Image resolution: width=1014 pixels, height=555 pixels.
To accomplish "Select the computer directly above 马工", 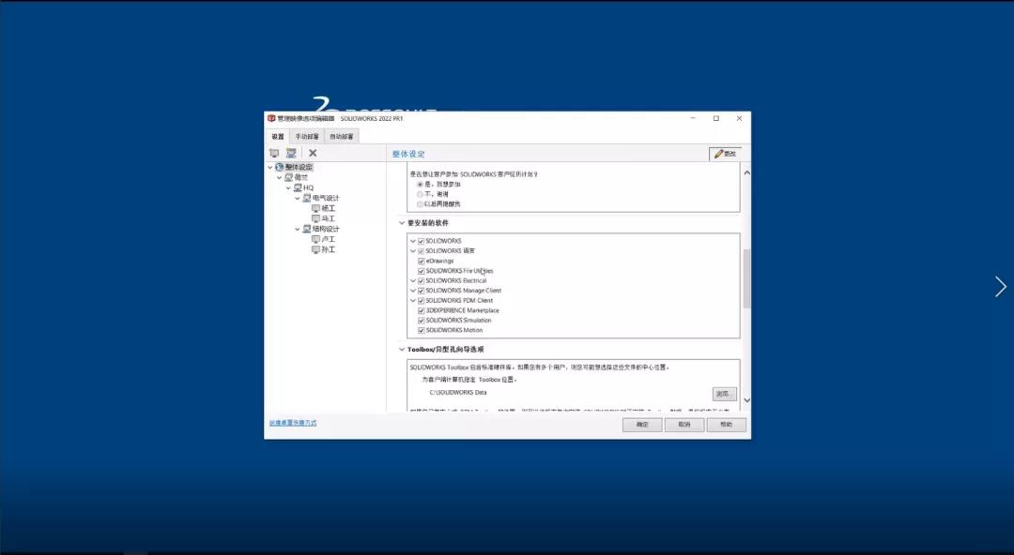I will (323, 209).
